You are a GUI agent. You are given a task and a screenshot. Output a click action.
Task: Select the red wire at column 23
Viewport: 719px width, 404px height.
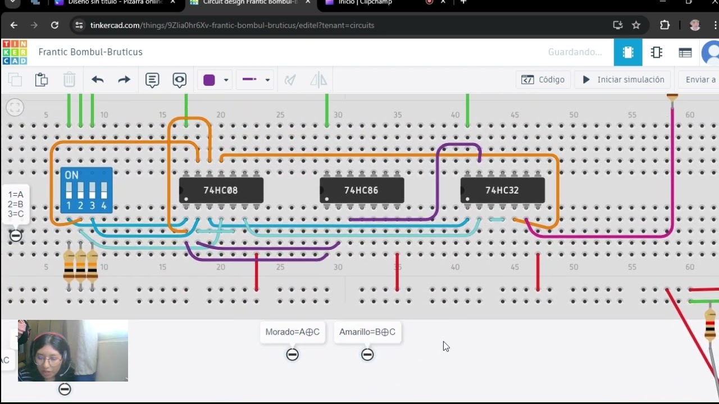point(257,272)
